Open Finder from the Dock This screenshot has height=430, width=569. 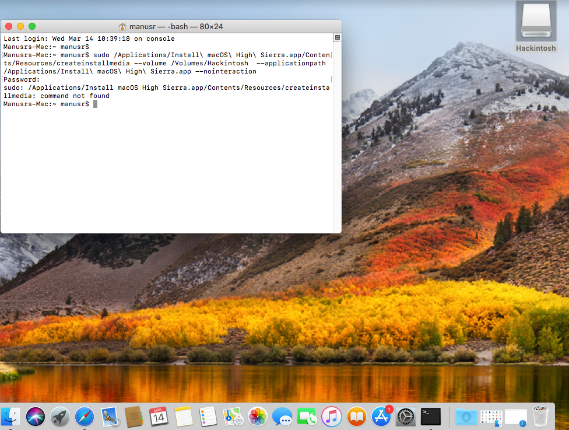click(10, 416)
